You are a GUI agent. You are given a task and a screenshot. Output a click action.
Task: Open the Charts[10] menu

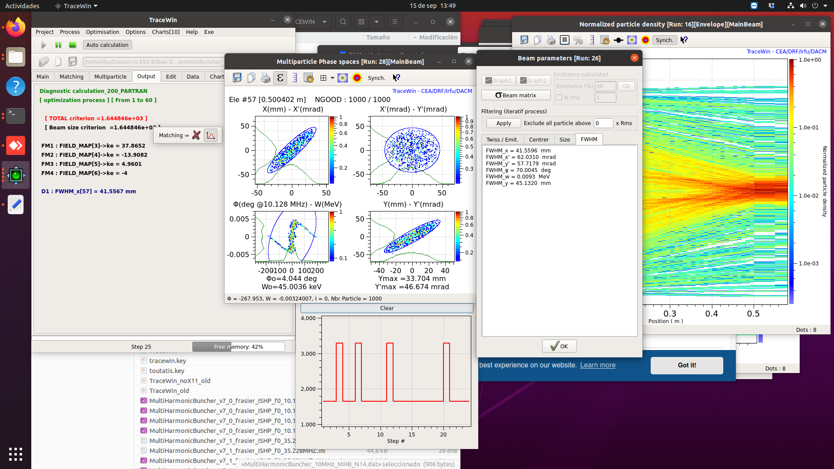[x=166, y=32]
